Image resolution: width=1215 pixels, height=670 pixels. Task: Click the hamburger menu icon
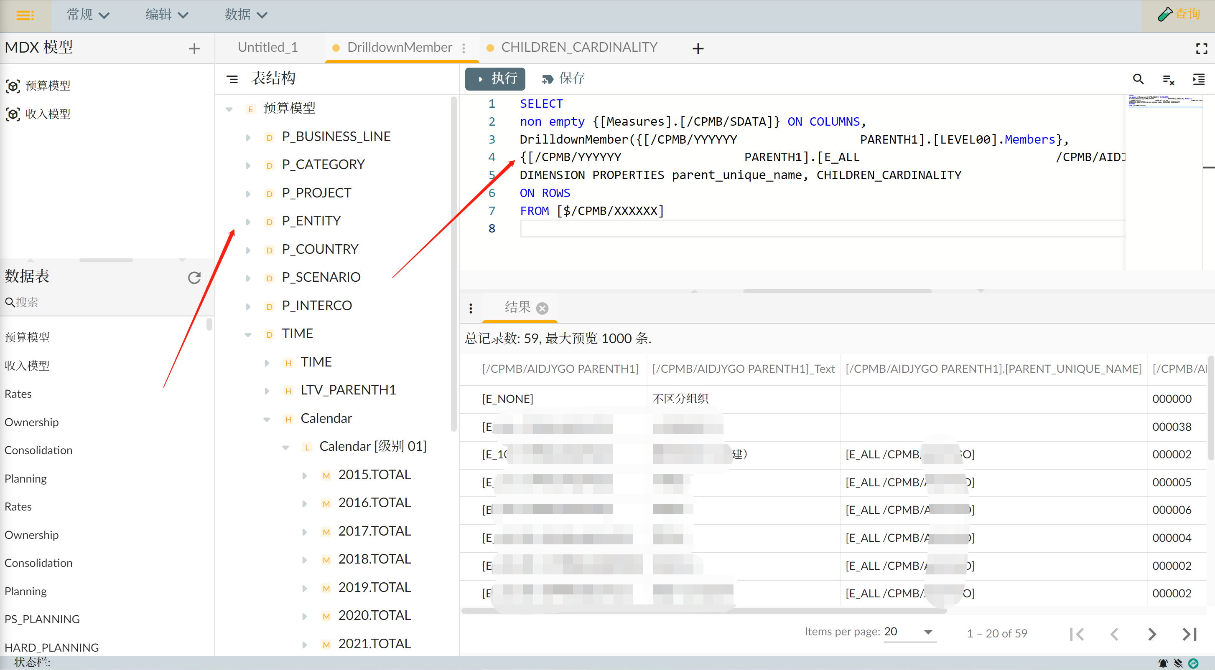pos(25,15)
